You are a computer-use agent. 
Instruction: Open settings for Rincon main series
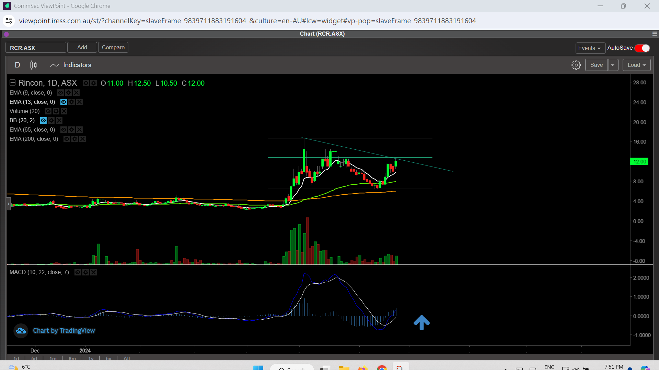coord(93,83)
